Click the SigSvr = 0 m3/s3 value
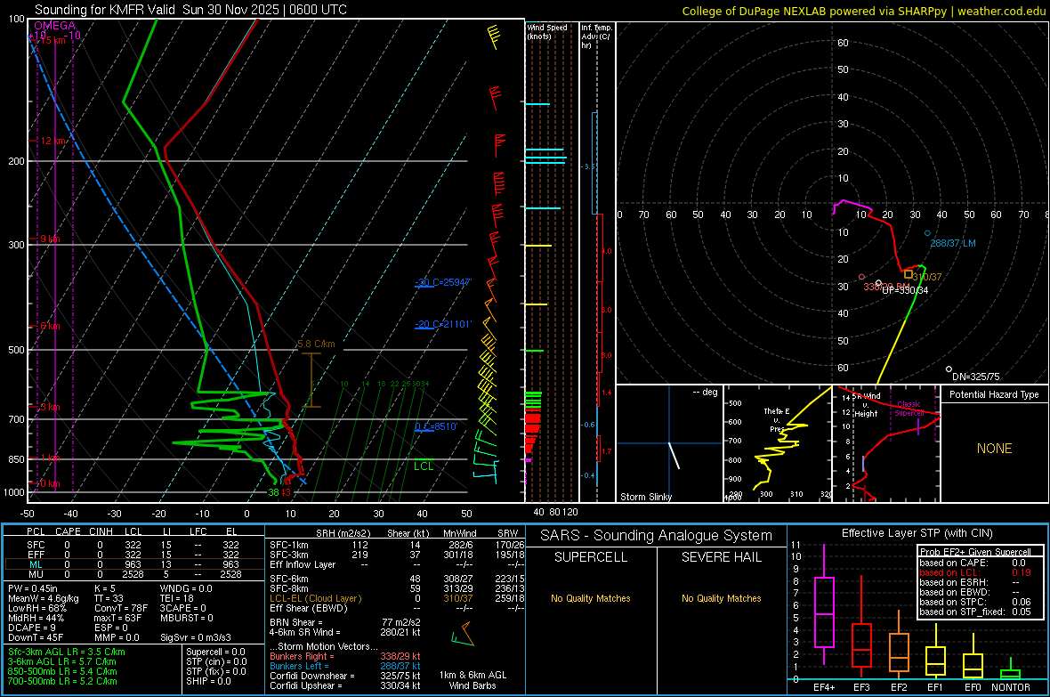This screenshot has width=1050, height=697. tap(196, 637)
